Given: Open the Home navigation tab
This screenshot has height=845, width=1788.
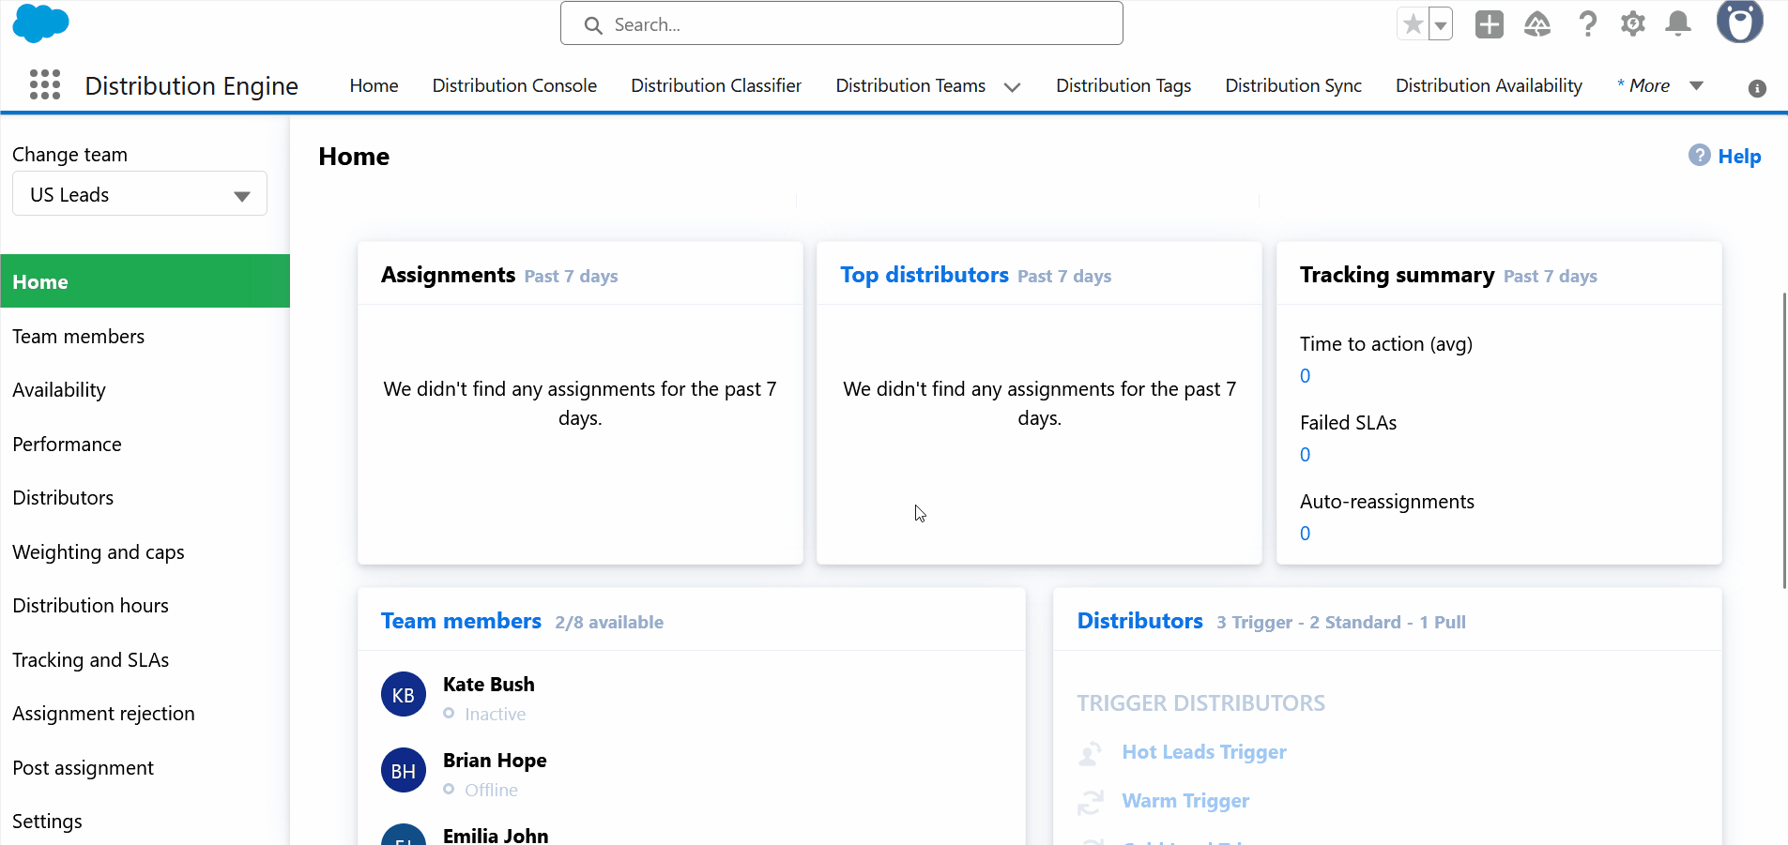Looking at the screenshot, I should [x=374, y=85].
